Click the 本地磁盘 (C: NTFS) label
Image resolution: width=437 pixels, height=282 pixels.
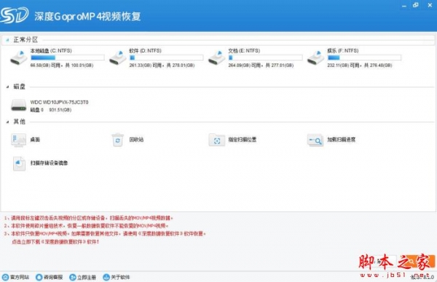coord(51,51)
